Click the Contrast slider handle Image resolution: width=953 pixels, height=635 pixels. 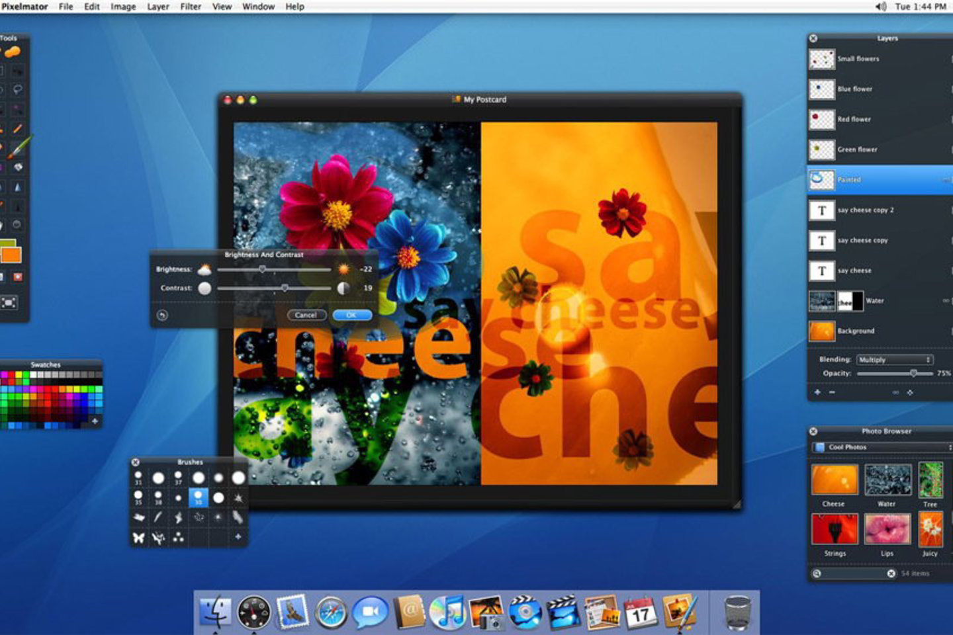click(285, 288)
